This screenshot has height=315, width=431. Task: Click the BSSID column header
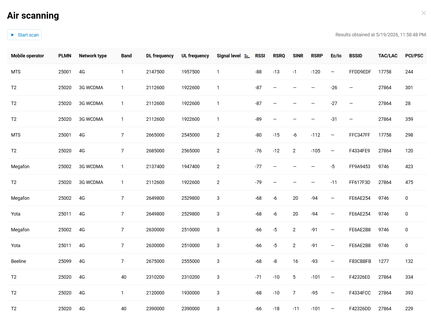356,56
